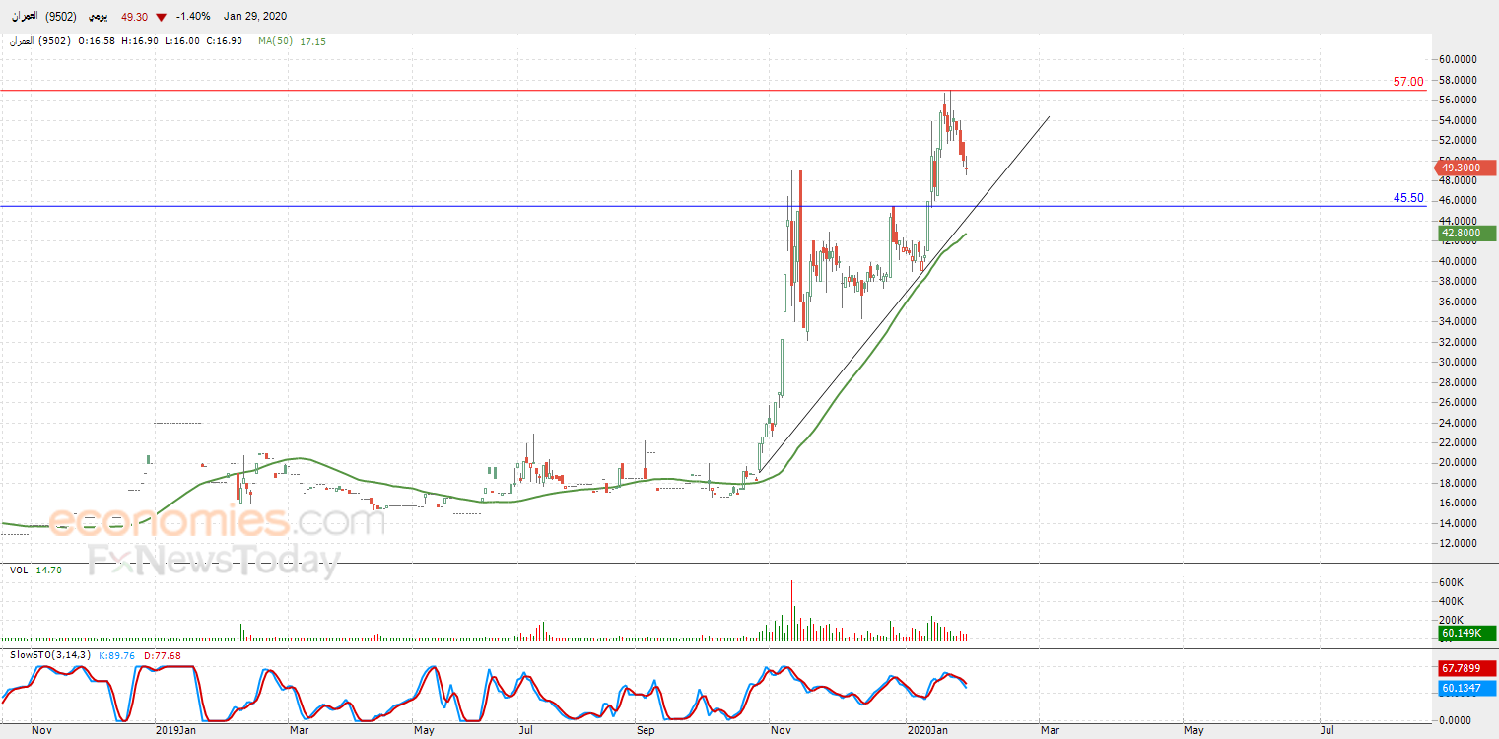
Task: Click the 14.70 volume value
Action: click(x=48, y=571)
